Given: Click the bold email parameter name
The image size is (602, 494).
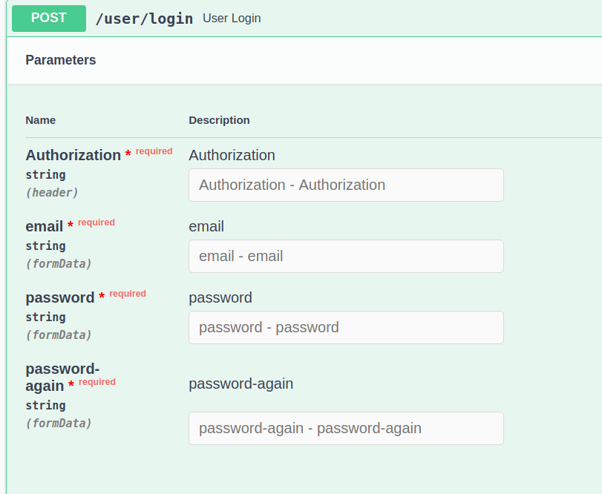Looking at the screenshot, I should coord(45,226).
